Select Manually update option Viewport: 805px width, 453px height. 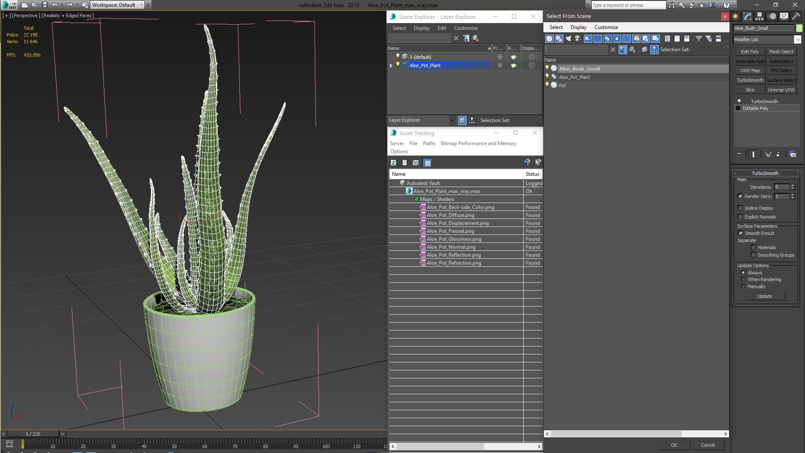coord(743,286)
